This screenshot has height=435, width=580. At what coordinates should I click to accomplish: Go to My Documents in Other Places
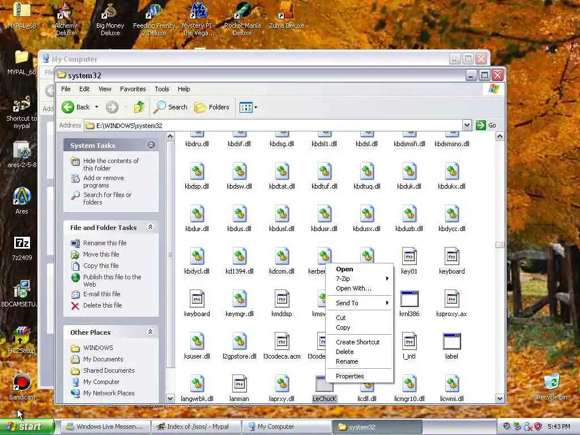(x=103, y=359)
